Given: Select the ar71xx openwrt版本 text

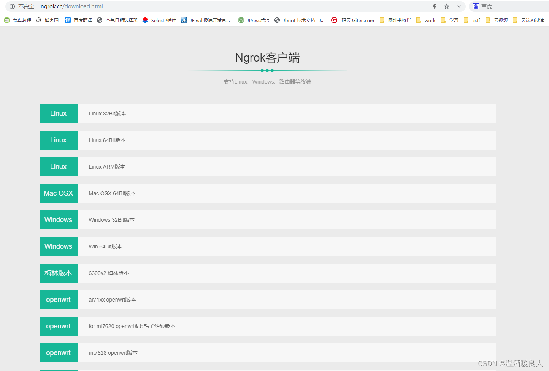Looking at the screenshot, I should (x=112, y=300).
